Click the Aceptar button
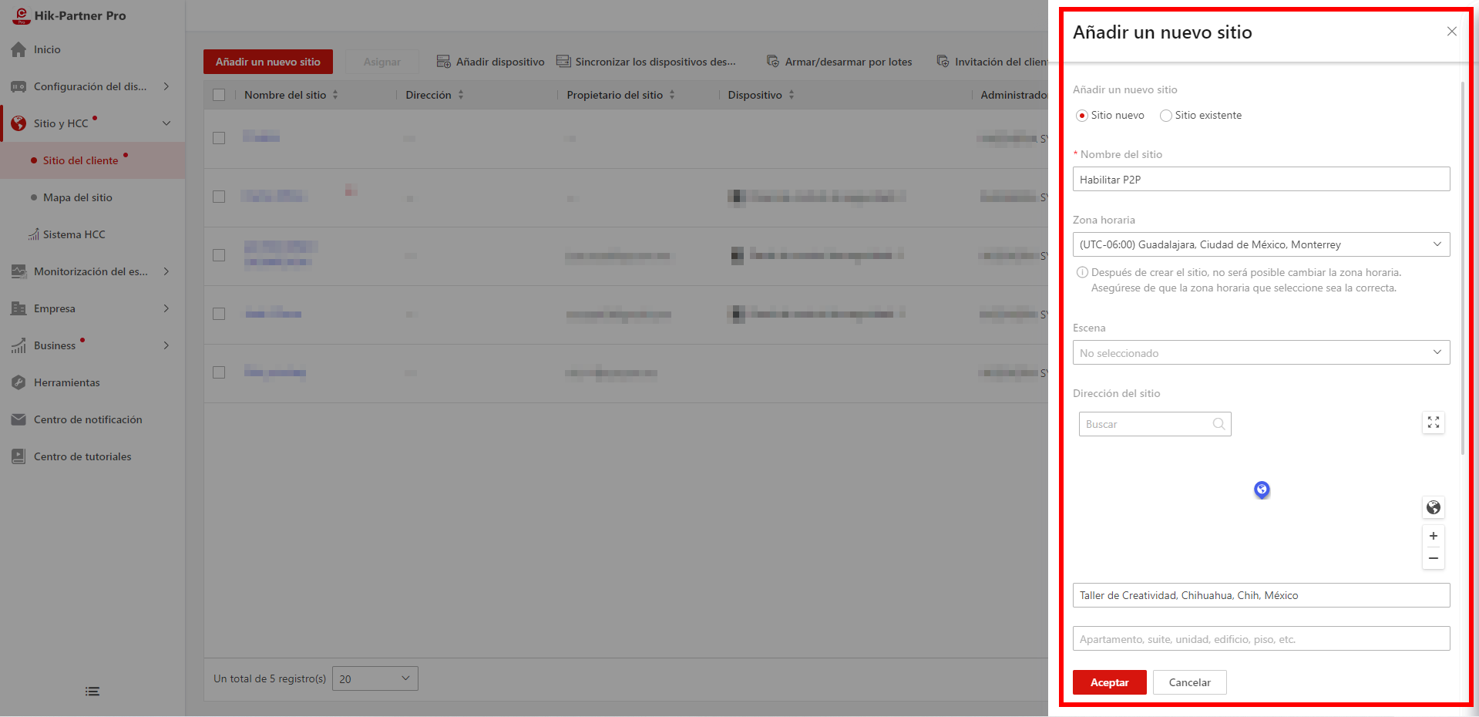This screenshot has height=717, width=1479. (1109, 682)
